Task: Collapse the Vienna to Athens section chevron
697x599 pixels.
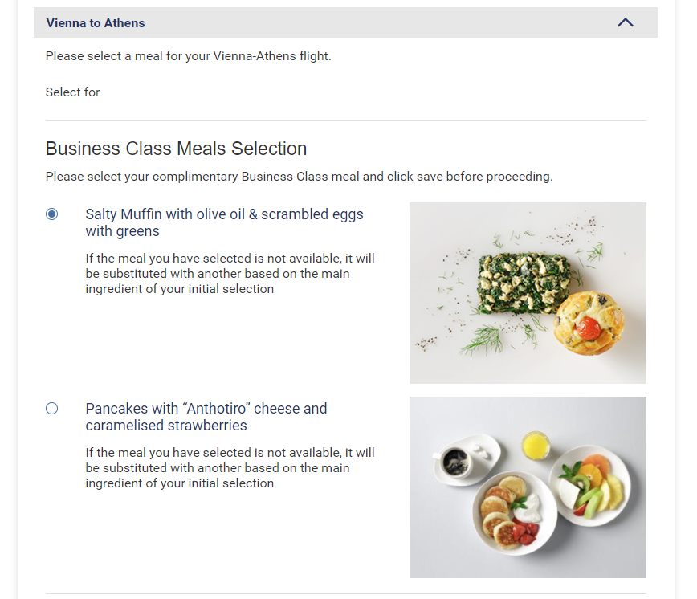Action: click(626, 22)
